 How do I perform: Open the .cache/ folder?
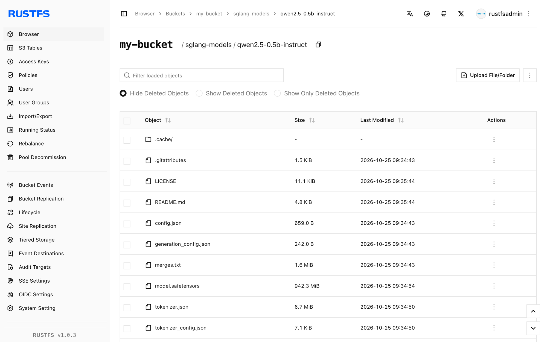[164, 139]
